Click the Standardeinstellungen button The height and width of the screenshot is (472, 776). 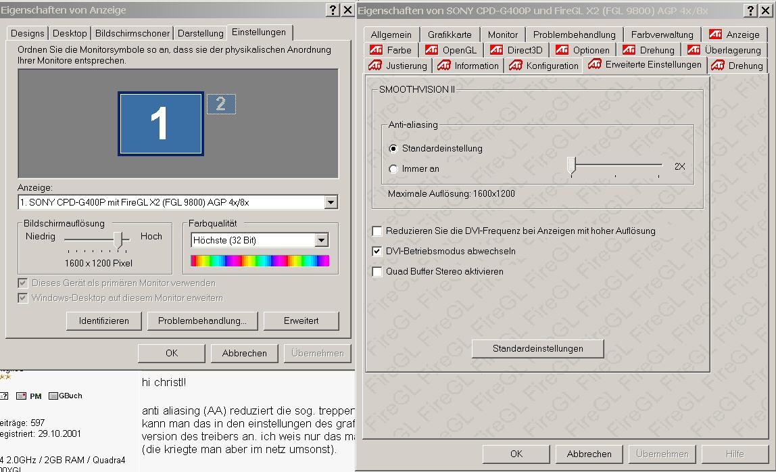(538, 349)
